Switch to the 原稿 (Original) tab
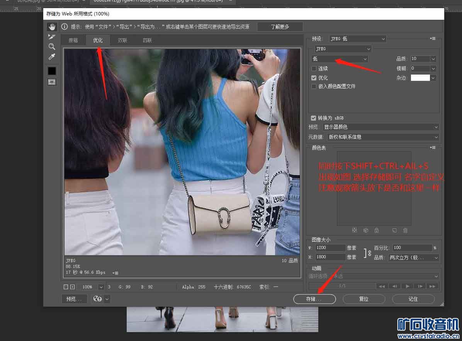Screen dimensions: 462x341 [x=73, y=40]
